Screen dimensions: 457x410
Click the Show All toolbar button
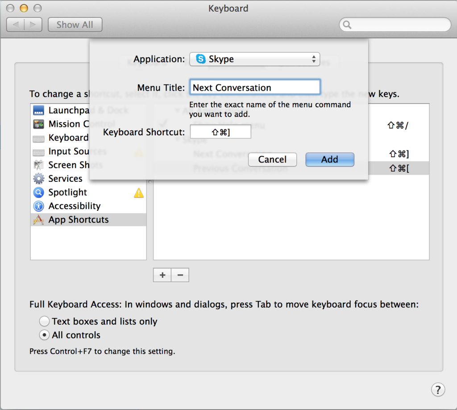[75, 25]
